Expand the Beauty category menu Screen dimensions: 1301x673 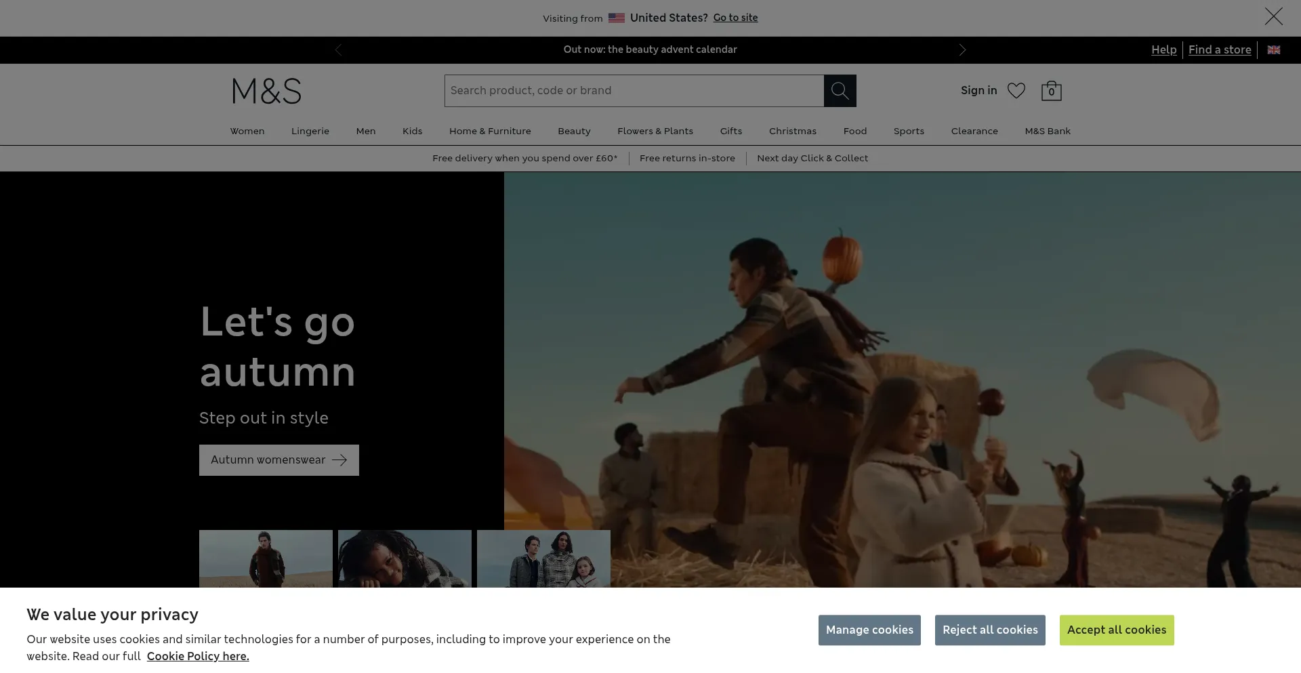[574, 131]
